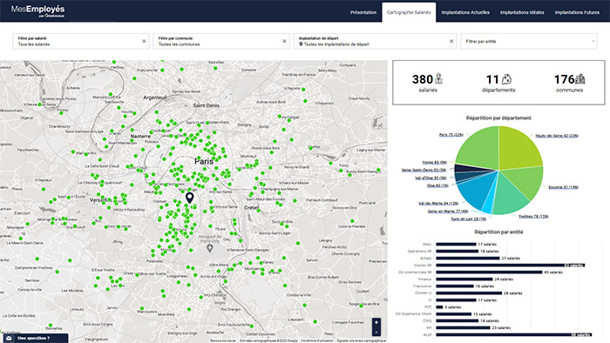Switch to the Présentation tab
Viewport: 610px width, 343px height.
pos(363,12)
